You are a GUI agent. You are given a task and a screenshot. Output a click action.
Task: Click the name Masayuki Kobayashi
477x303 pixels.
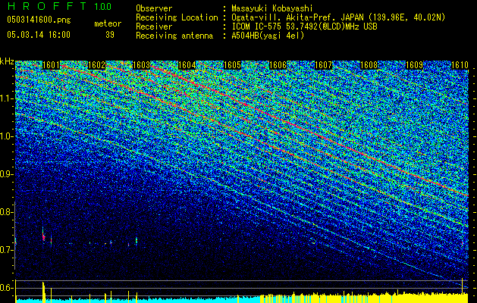[271, 8]
